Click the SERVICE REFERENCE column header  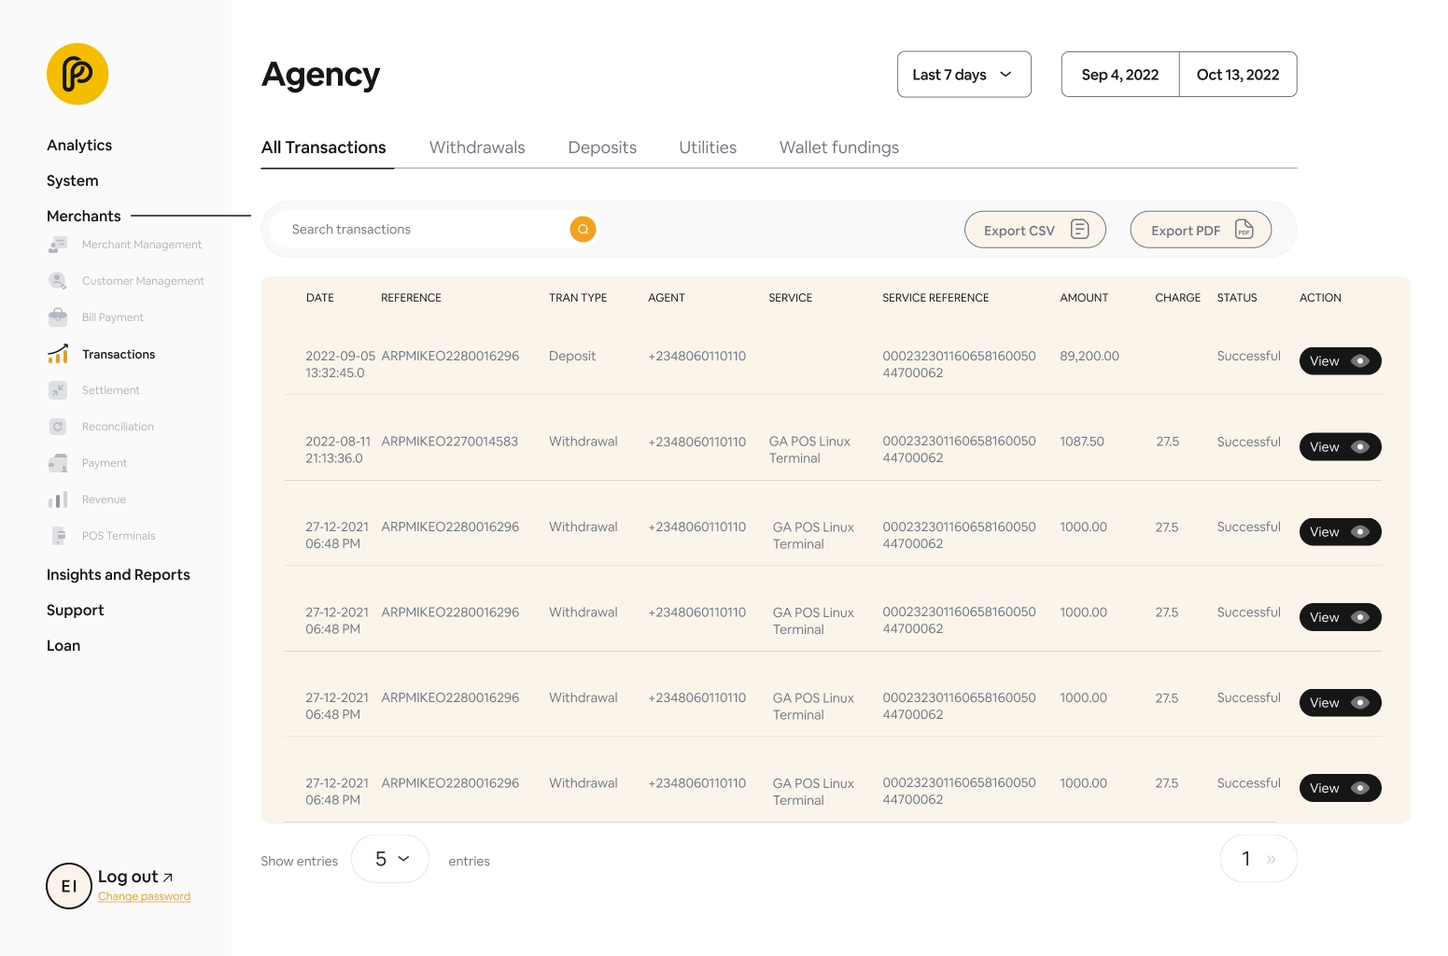point(935,298)
